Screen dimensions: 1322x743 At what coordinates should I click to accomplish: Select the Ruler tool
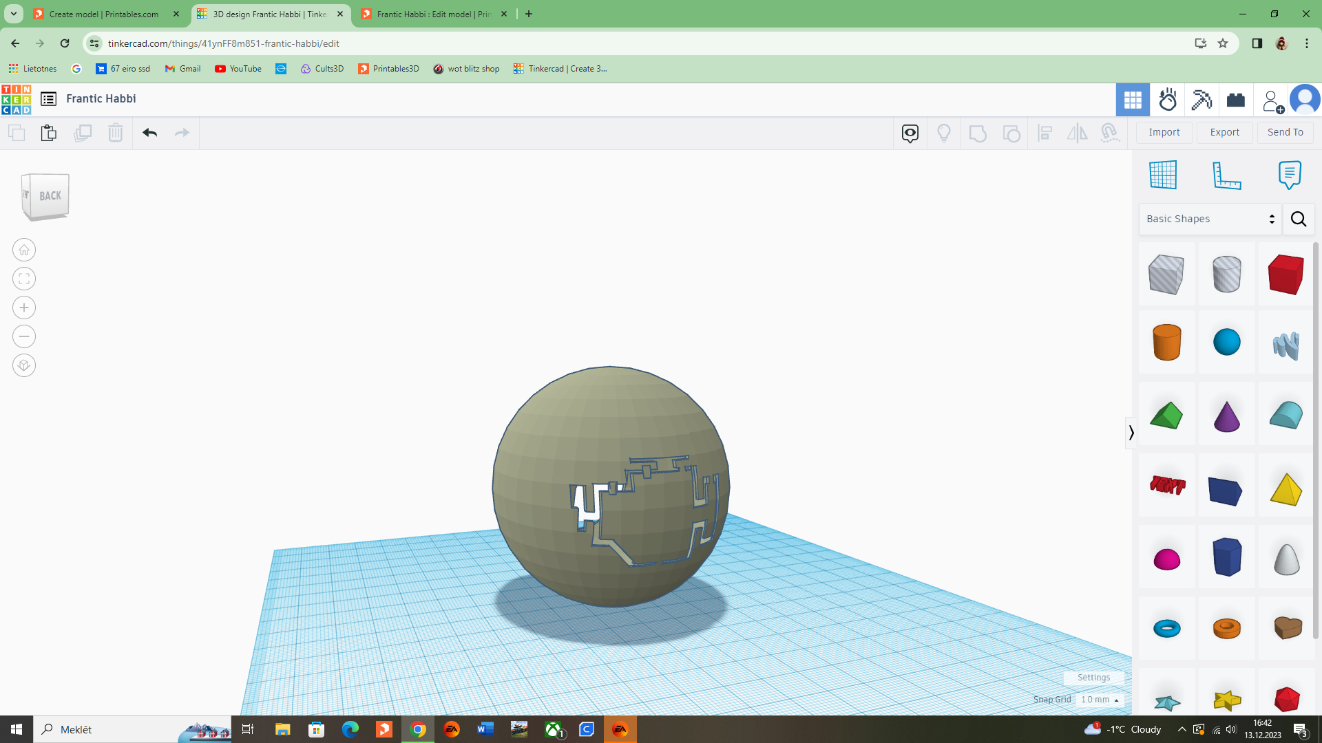tap(1226, 175)
